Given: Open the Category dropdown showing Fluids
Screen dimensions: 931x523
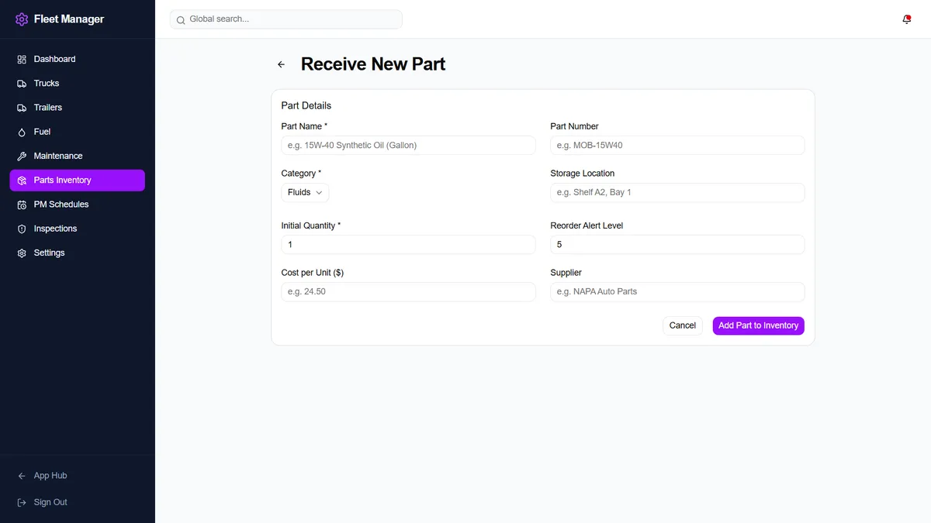Looking at the screenshot, I should [x=305, y=192].
